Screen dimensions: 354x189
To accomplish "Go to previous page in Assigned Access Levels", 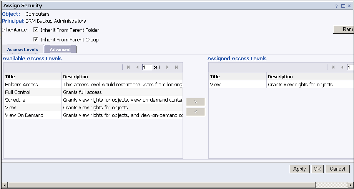I will pyautogui.click(x=342, y=67).
